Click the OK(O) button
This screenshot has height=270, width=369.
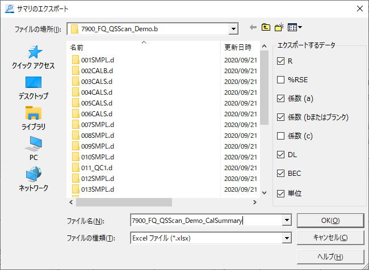click(x=330, y=221)
